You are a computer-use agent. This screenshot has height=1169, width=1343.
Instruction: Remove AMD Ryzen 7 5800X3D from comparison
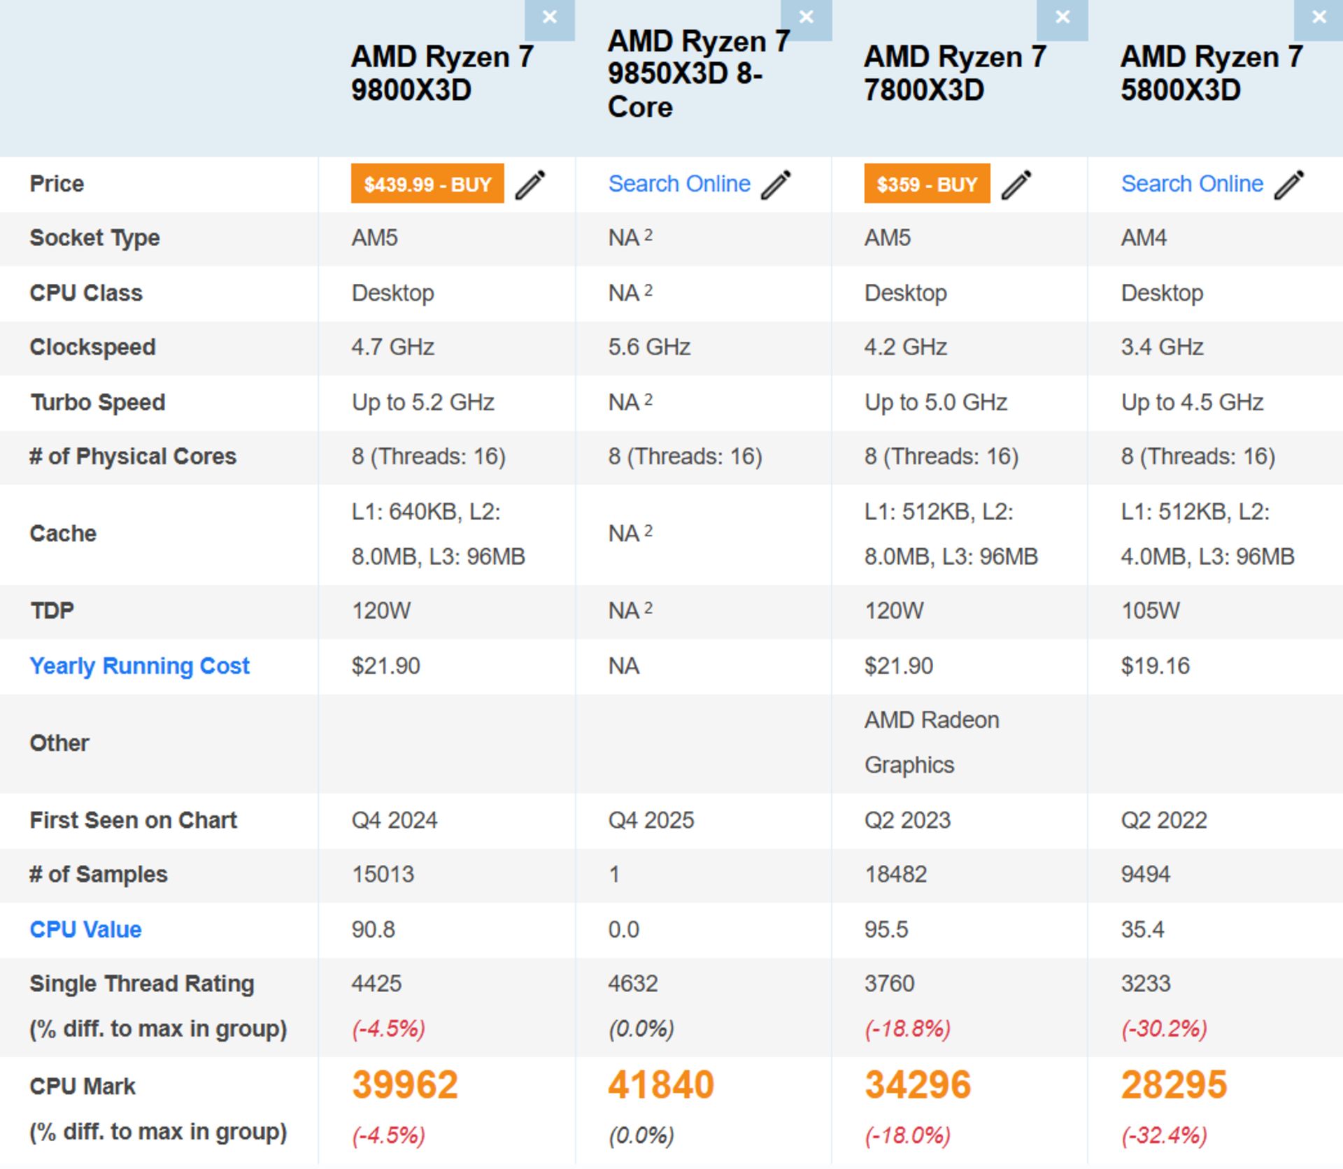(1319, 16)
